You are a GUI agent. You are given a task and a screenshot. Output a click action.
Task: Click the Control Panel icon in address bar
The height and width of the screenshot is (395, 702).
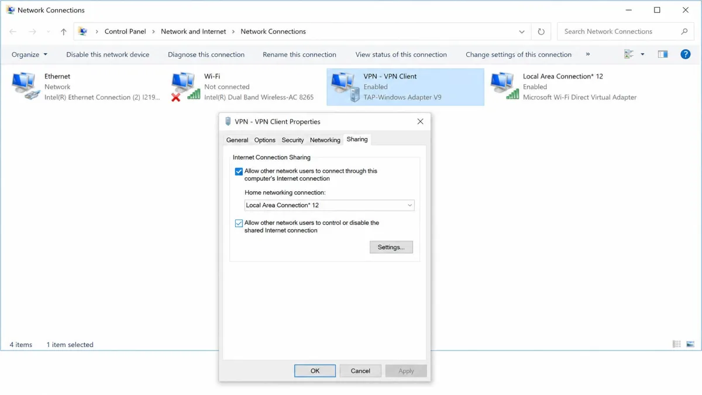(x=83, y=32)
